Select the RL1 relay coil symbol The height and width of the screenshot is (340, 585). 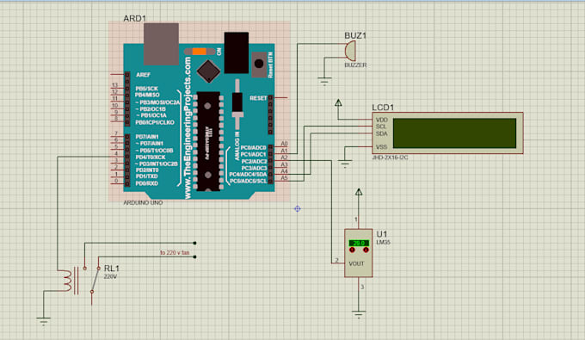(67, 281)
